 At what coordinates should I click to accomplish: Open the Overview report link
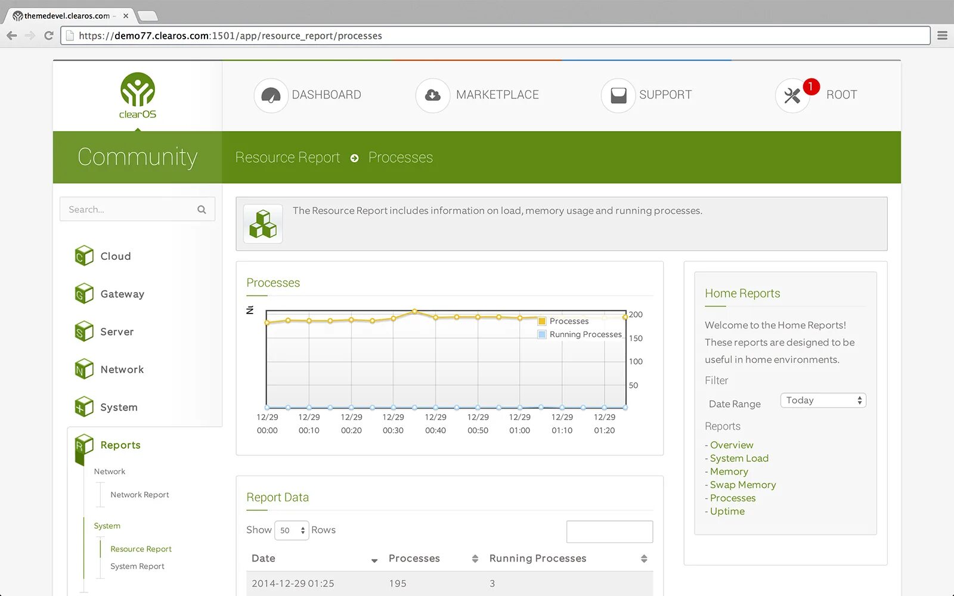tap(732, 445)
